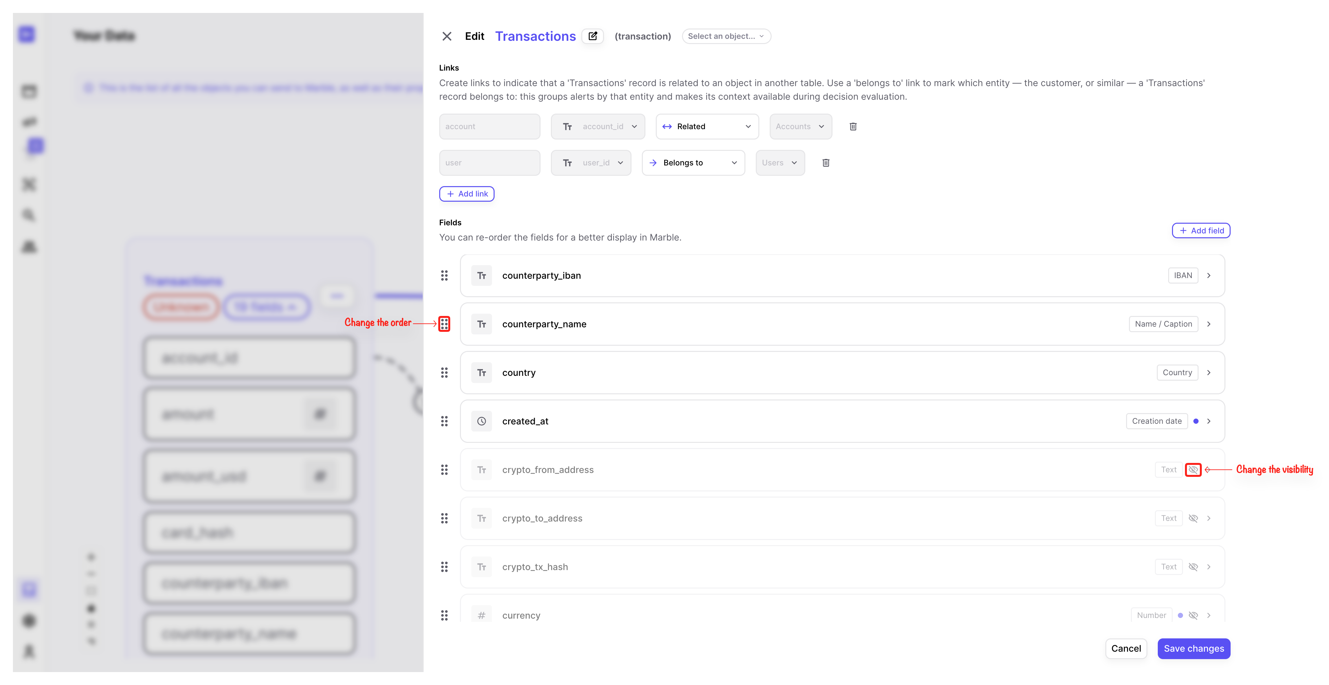Image resolution: width=1329 pixels, height=685 pixels.
Task: Expand the crypto_from_address field chevron
Action: click(1209, 469)
